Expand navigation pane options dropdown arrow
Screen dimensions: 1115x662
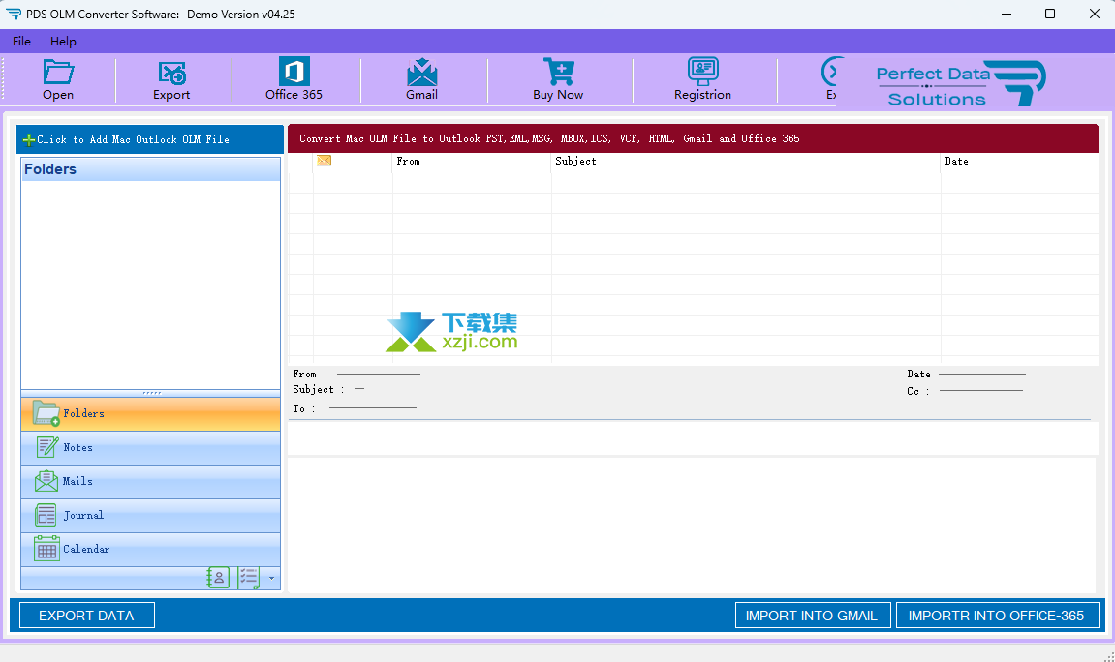(x=271, y=578)
